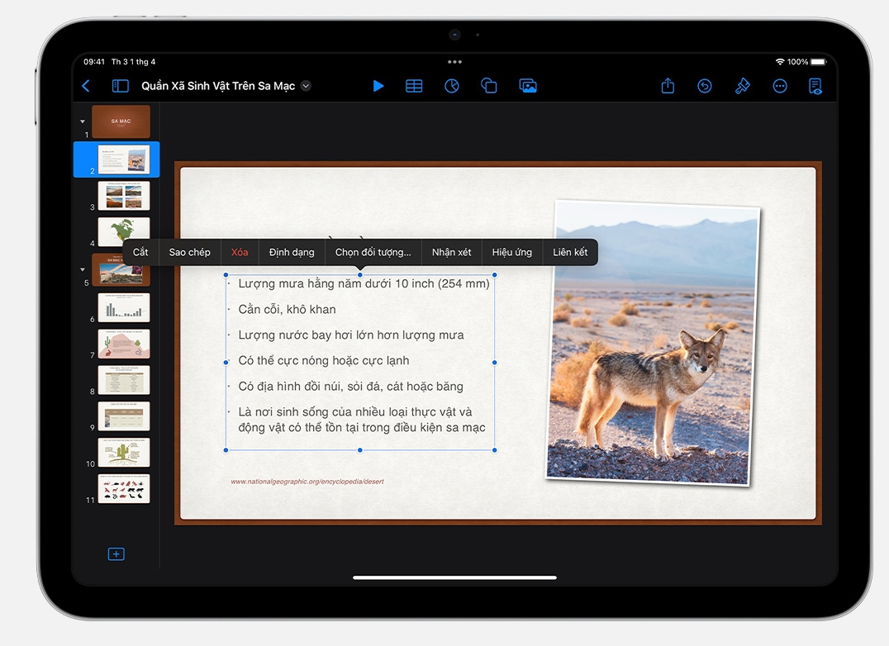Open the Format paintbrush panel

(x=742, y=86)
